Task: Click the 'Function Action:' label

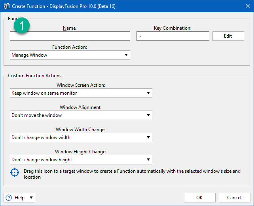Action: pos(70,47)
